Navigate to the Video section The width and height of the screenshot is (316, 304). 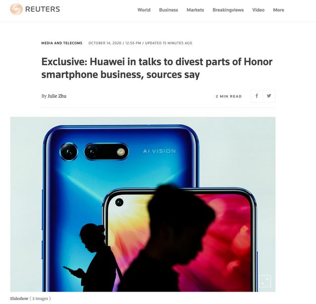[x=258, y=10]
